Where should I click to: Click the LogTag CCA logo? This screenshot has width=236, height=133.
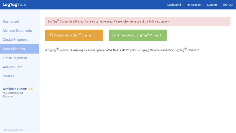tap(14, 5)
